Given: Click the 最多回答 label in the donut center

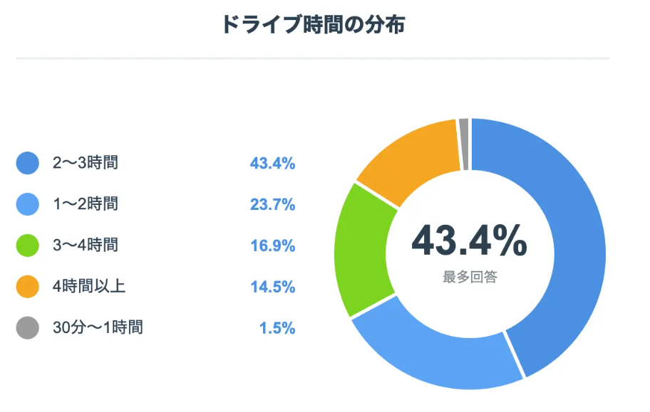Looking at the screenshot, I should pyautogui.click(x=470, y=278).
